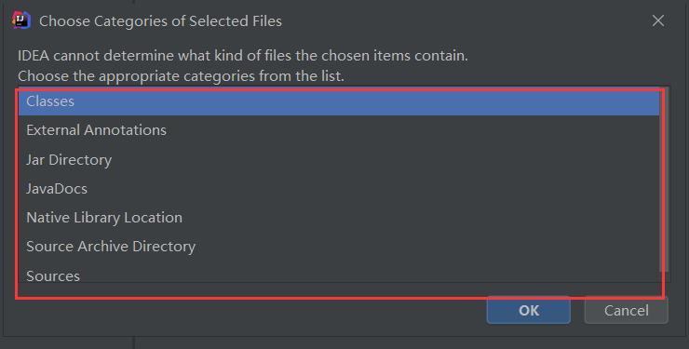Image resolution: width=689 pixels, height=349 pixels.
Task: Close the Choose Categories dialog with X
Action: [657, 20]
